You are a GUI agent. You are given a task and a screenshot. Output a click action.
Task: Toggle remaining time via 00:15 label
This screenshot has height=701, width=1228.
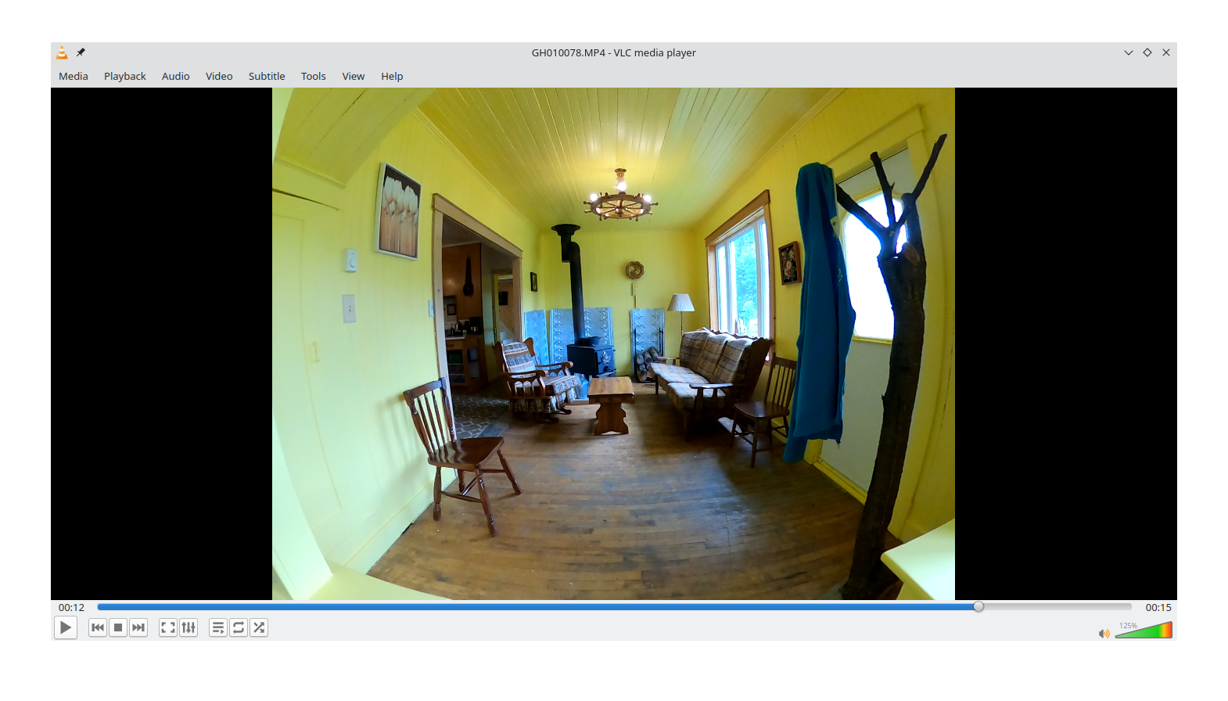tap(1158, 607)
